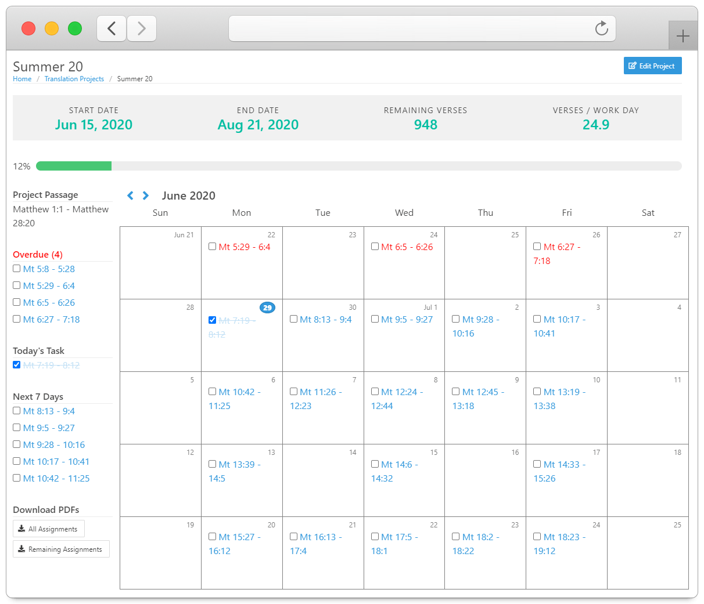704x604 pixels.
Task: Click the Edit Project button
Action: [652, 66]
